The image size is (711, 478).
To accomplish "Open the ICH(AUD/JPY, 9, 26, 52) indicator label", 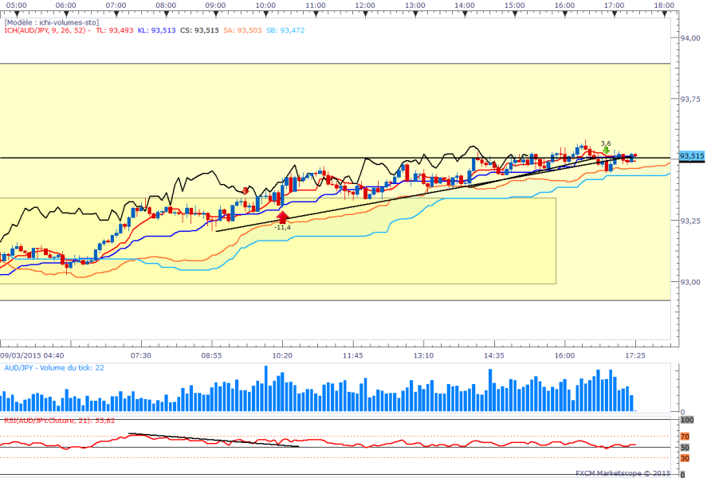I will 48,30.
